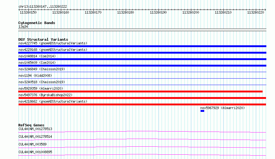The image size is (275, 159).
Task: Click ruler position 113260220
Action: click(256, 12)
